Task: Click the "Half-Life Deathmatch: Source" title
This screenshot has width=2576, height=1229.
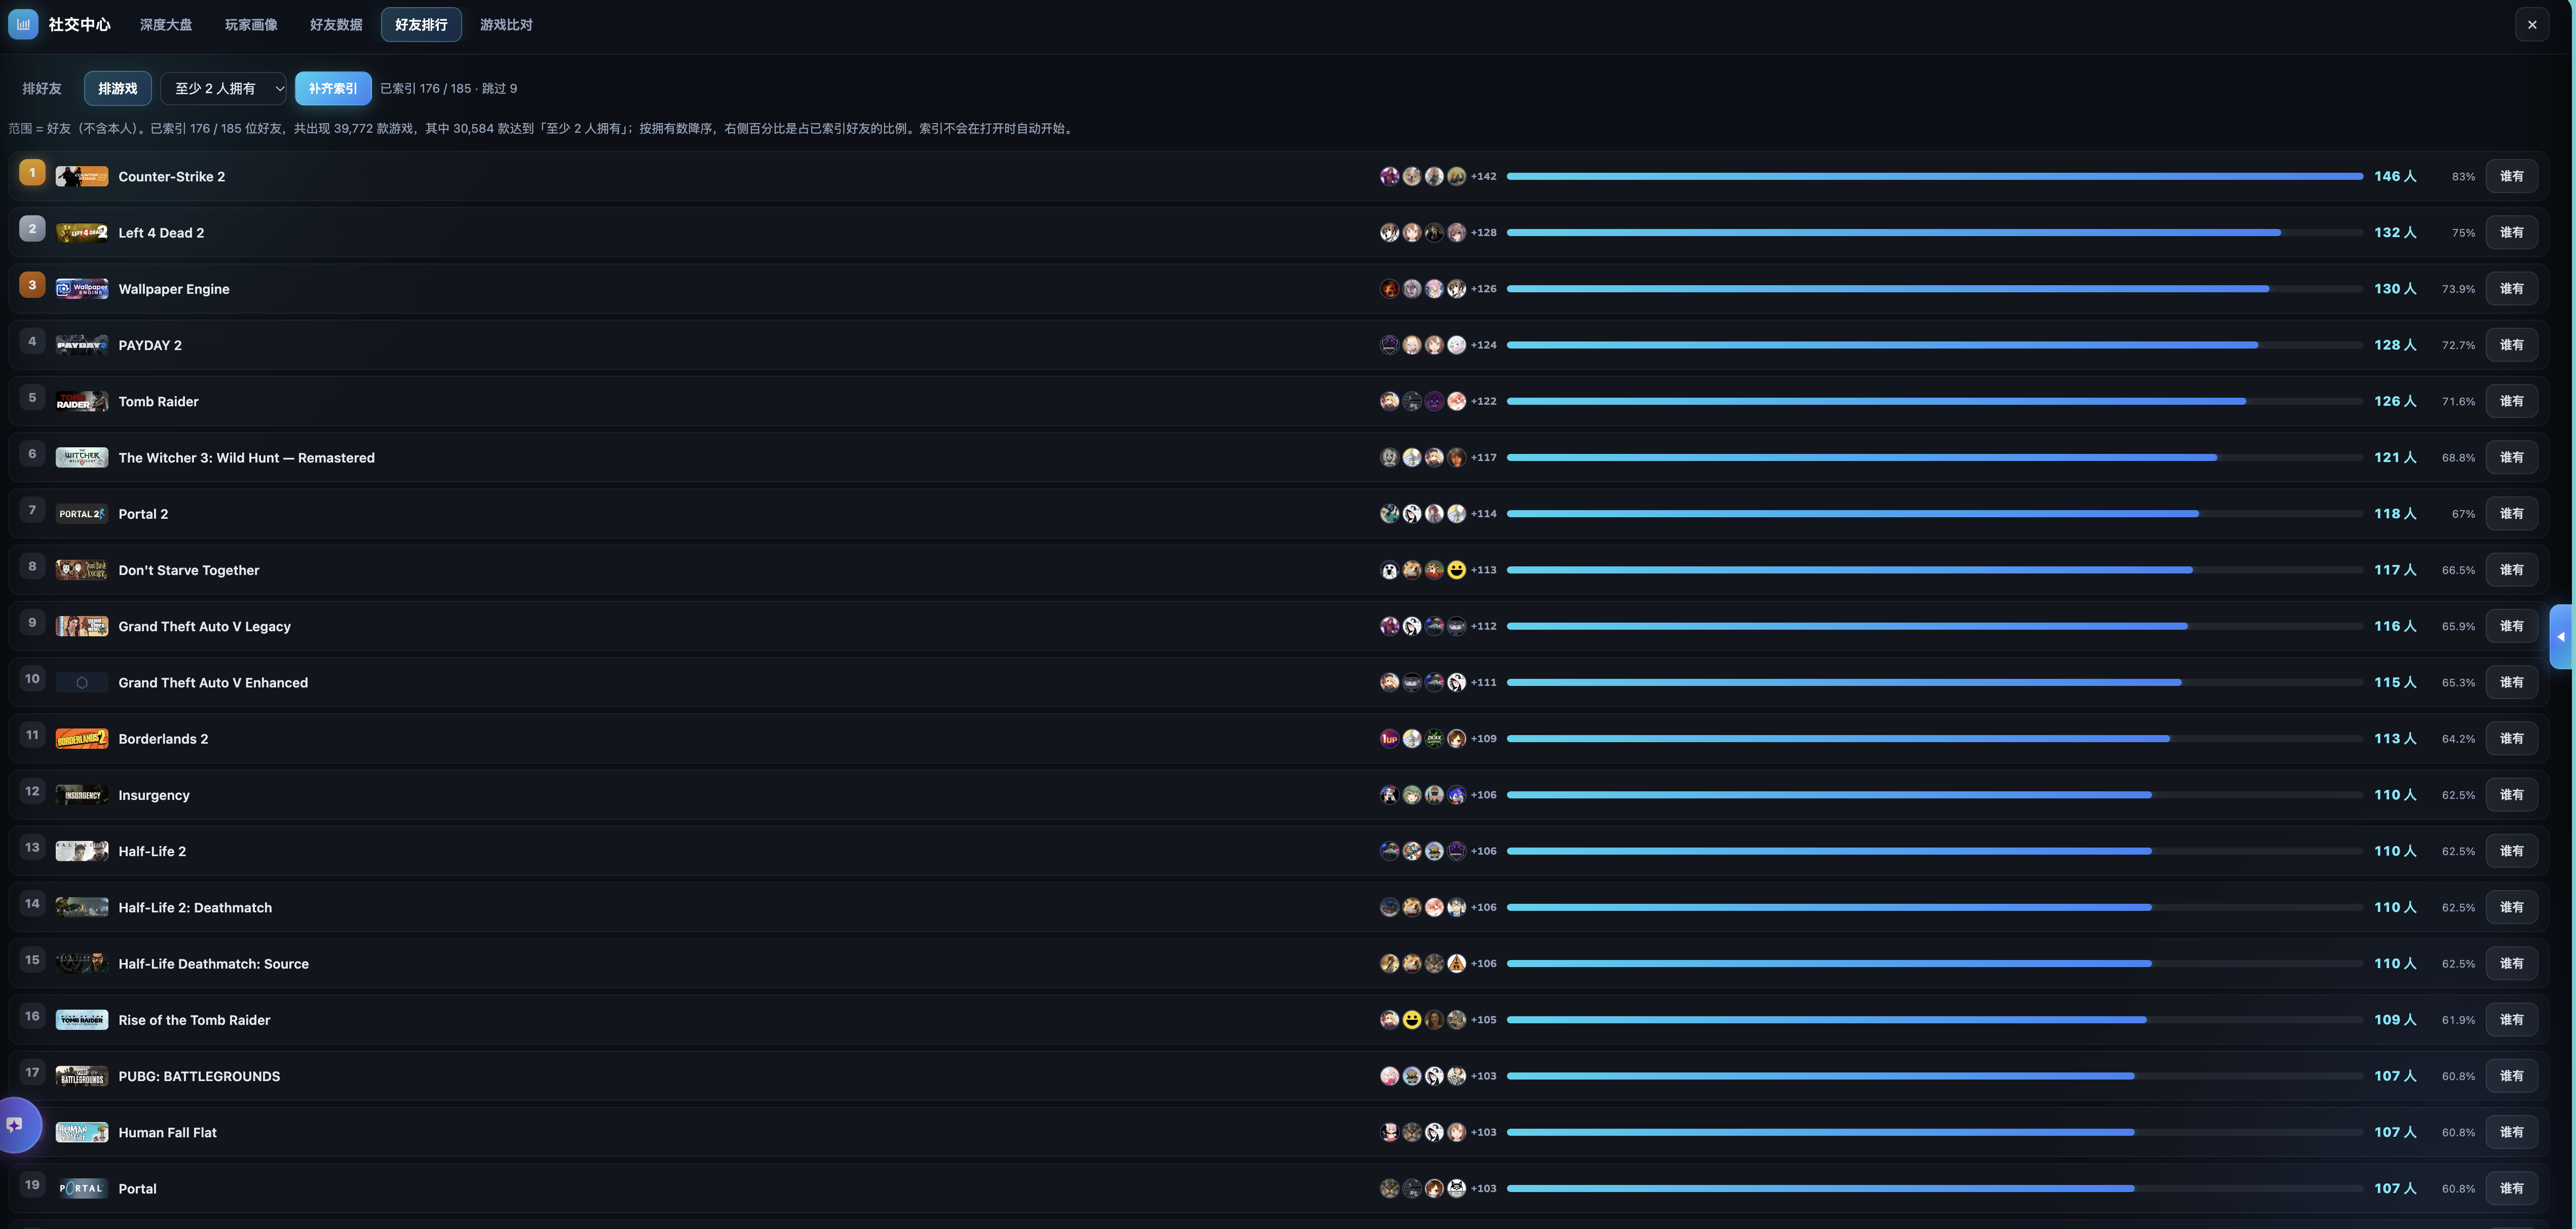Action: pos(214,964)
